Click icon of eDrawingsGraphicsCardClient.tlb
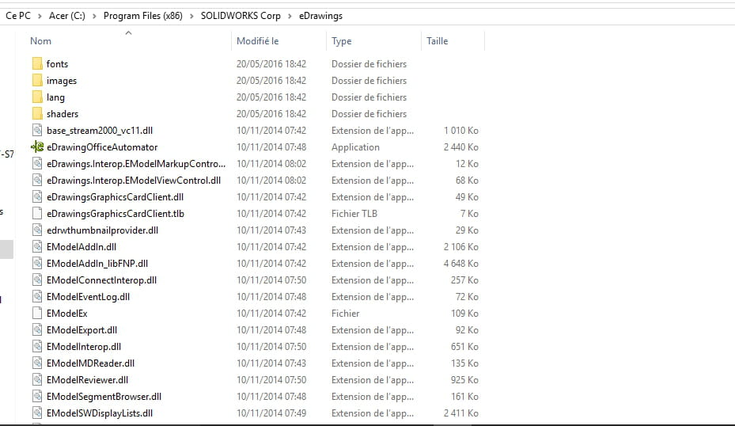 [x=37, y=214]
